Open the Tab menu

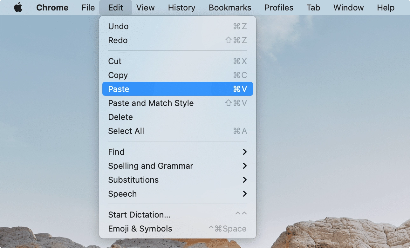point(313,8)
